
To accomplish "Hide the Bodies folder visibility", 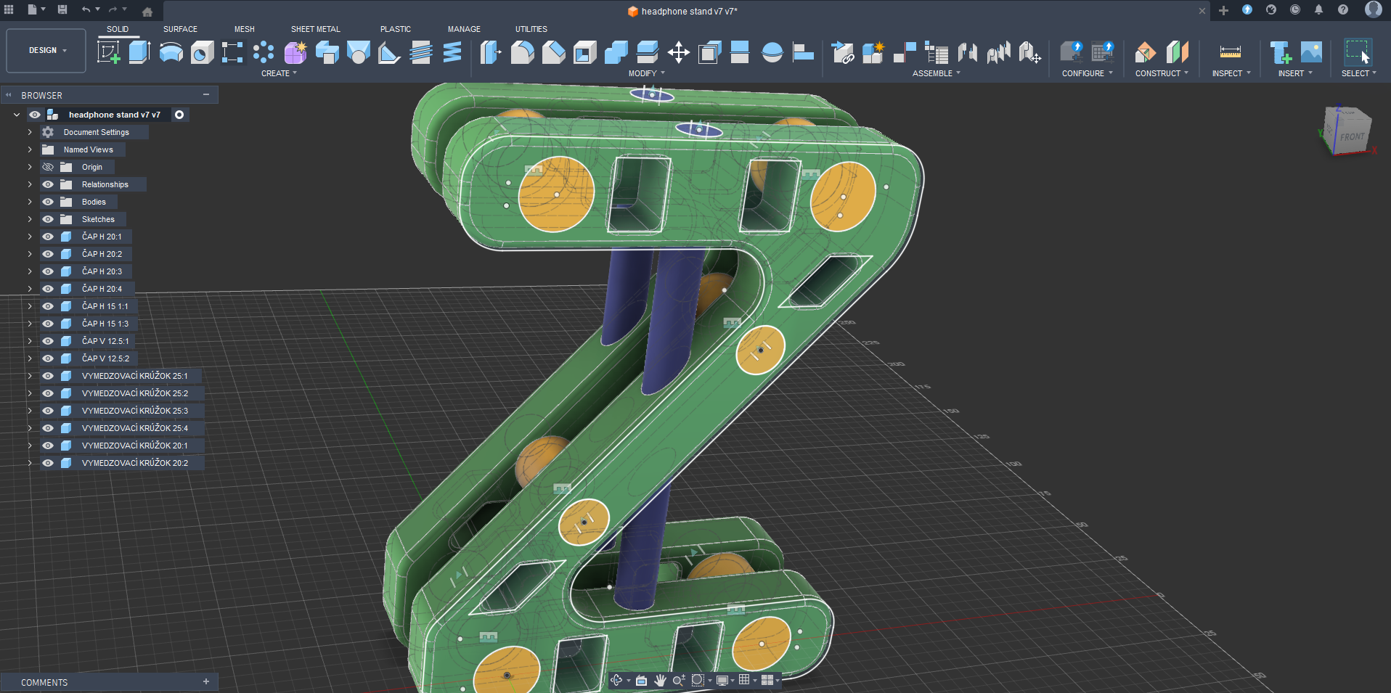I will point(48,202).
